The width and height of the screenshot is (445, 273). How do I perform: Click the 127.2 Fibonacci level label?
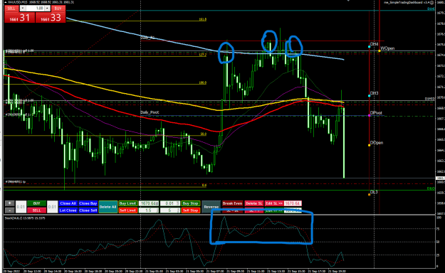[x=203, y=55]
